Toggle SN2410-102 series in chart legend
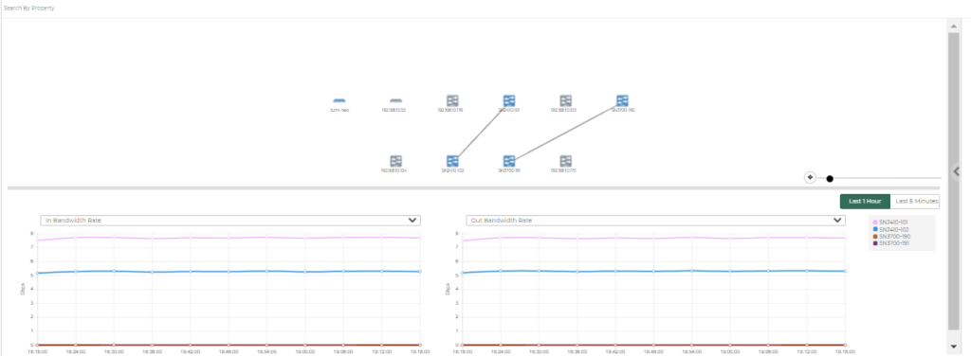This screenshot has height=356, width=971. 891,229
